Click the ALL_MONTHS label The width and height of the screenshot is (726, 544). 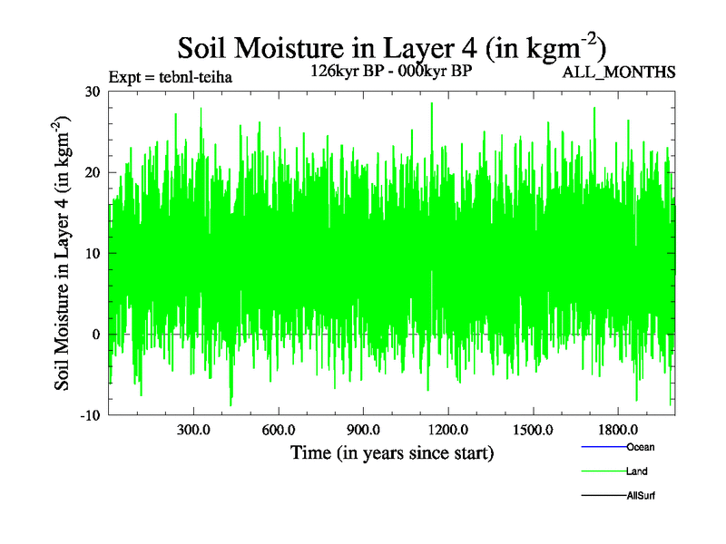[620, 73]
